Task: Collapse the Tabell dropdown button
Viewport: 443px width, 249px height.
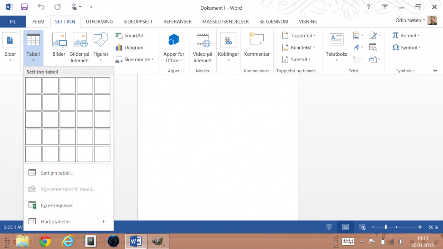Action: (x=33, y=48)
